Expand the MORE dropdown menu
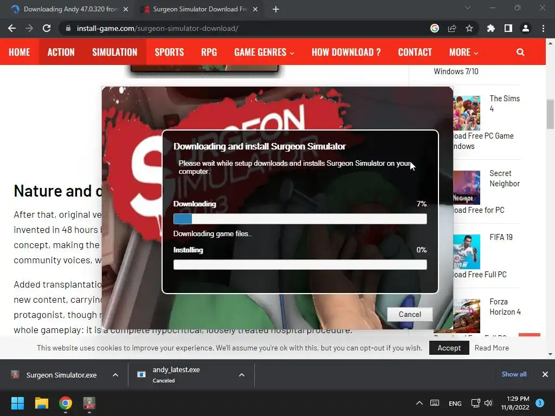The width and height of the screenshot is (555, 416). (x=464, y=52)
